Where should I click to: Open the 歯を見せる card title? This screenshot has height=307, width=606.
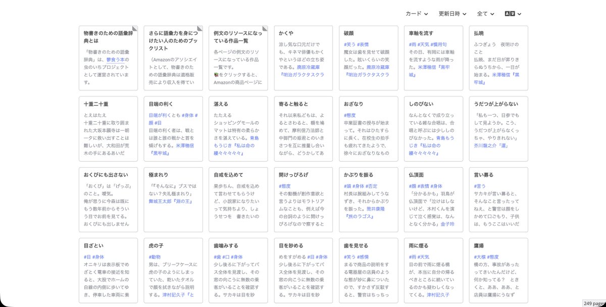point(356,245)
